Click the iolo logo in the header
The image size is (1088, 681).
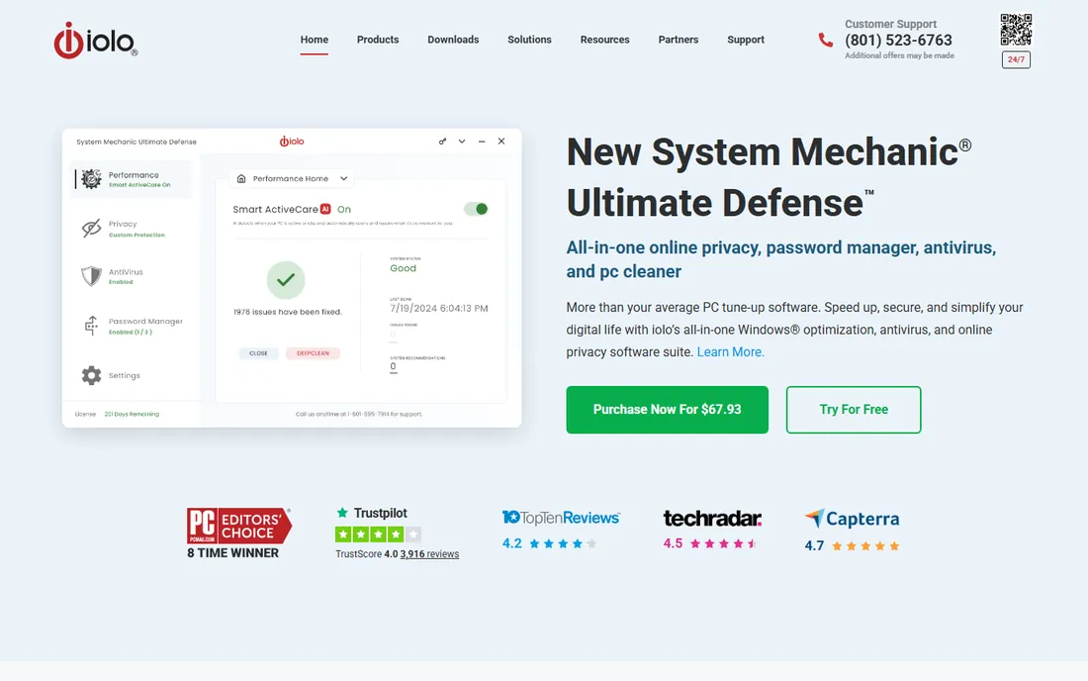[96, 41]
